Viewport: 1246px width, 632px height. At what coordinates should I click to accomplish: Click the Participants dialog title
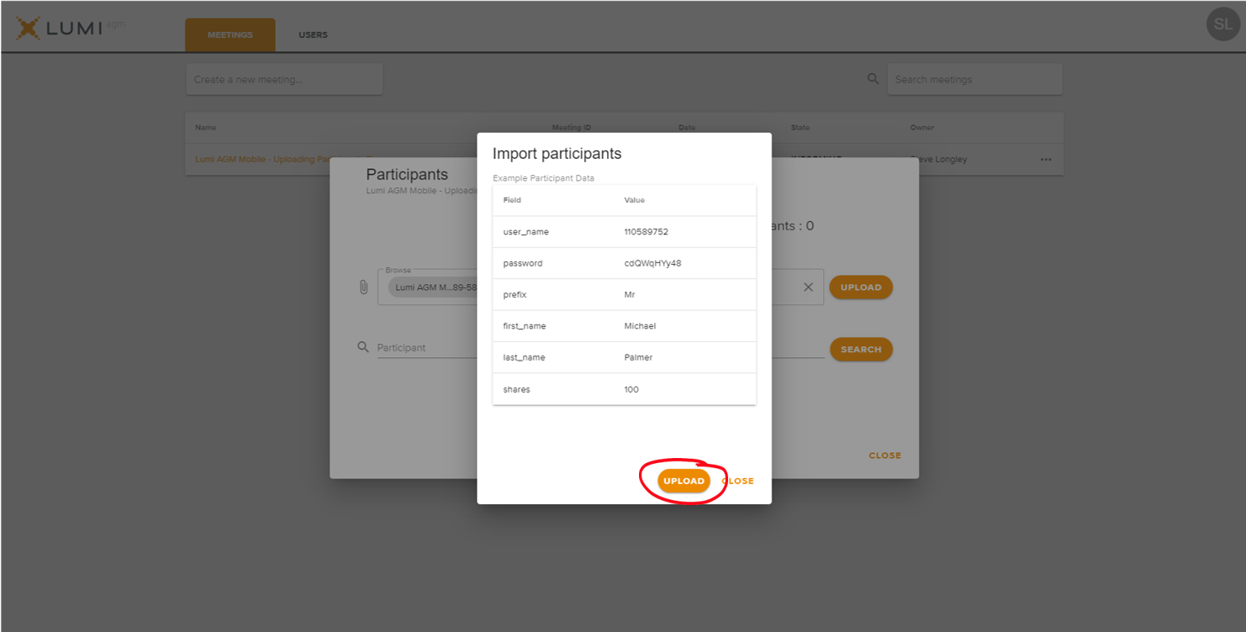click(x=407, y=175)
